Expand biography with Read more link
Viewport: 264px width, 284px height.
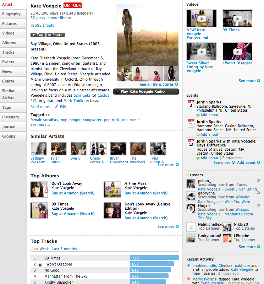42,107
